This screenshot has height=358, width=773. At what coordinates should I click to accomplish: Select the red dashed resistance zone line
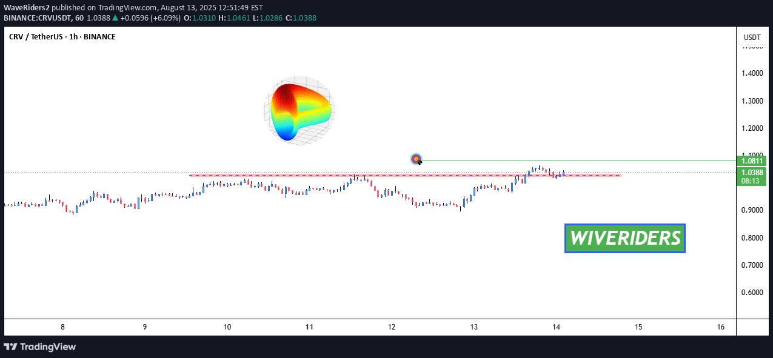coord(405,175)
